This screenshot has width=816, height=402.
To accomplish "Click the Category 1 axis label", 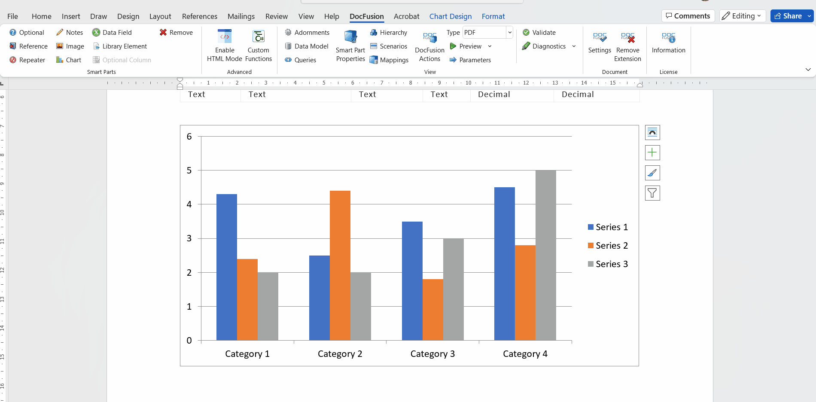I will 247,354.
